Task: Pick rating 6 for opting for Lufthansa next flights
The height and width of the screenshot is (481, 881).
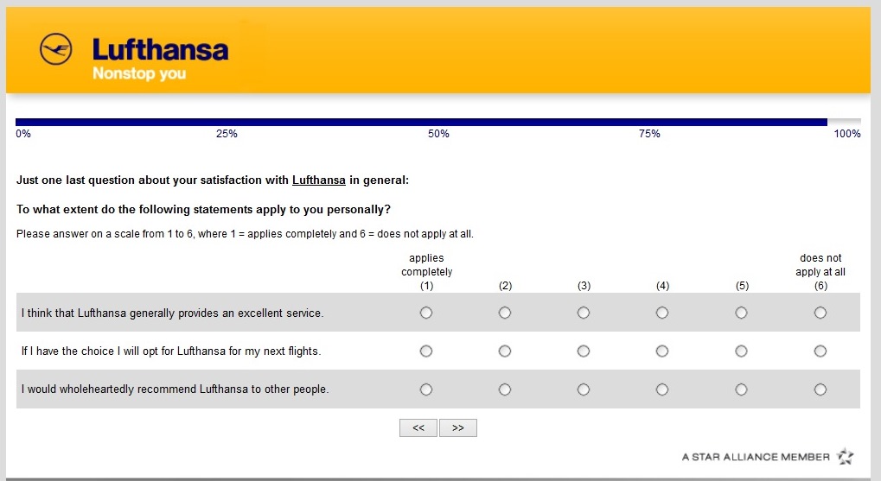Action: tap(820, 351)
